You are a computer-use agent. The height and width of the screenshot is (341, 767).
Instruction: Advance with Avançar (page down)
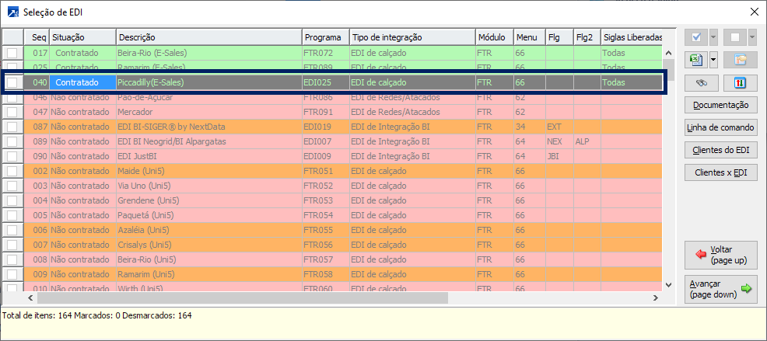[721, 289]
